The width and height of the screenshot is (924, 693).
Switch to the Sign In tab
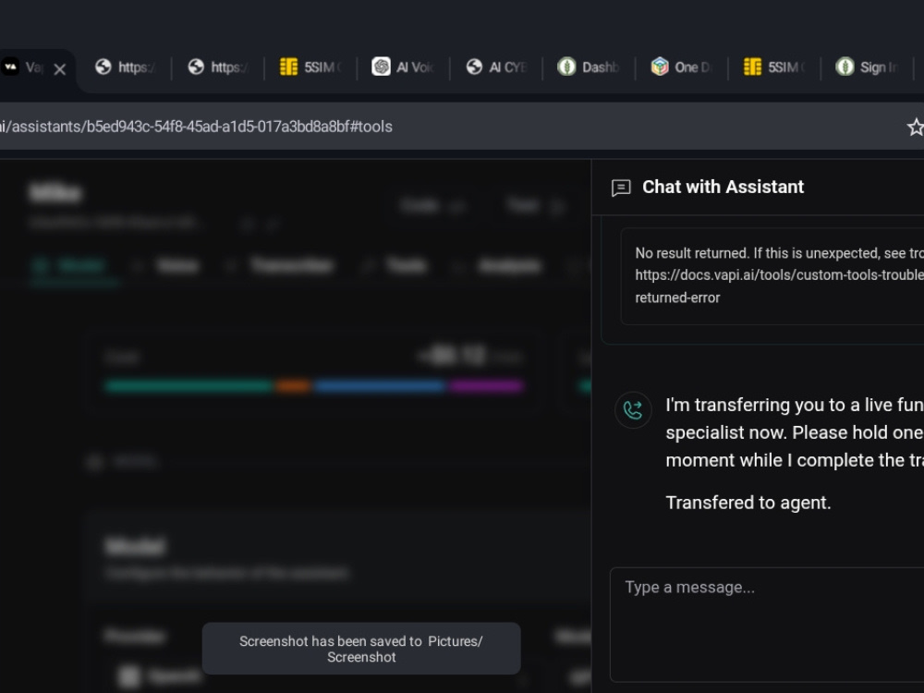(x=867, y=67)
